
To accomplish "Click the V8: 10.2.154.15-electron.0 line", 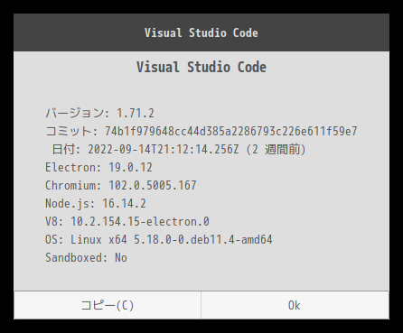I will coord(127,221).
